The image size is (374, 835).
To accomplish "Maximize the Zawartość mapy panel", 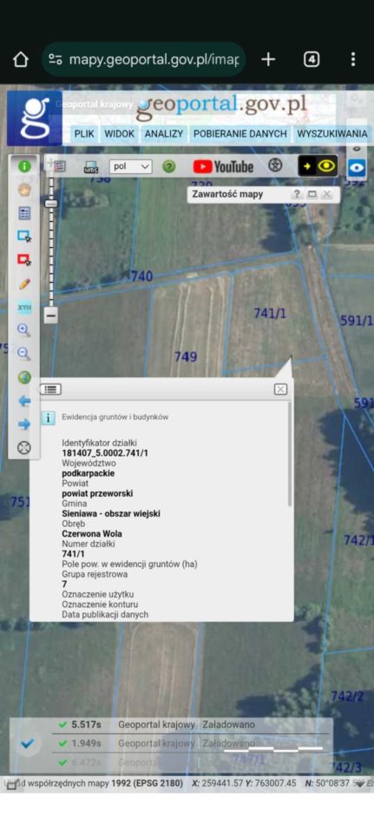I will [x=312, y=194].
